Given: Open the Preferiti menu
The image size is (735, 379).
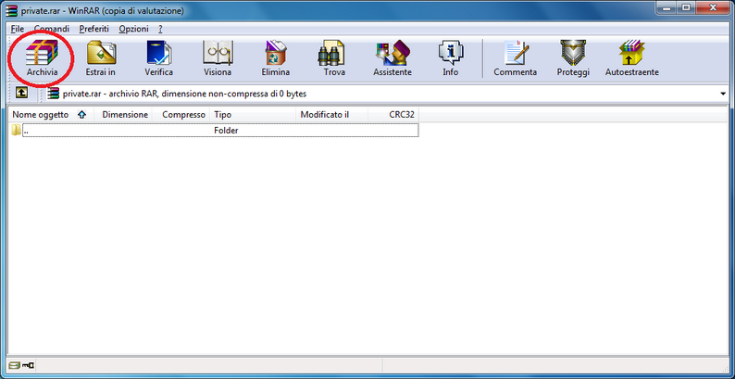Looking at the screenshot, I should click(x=93, y=29).
